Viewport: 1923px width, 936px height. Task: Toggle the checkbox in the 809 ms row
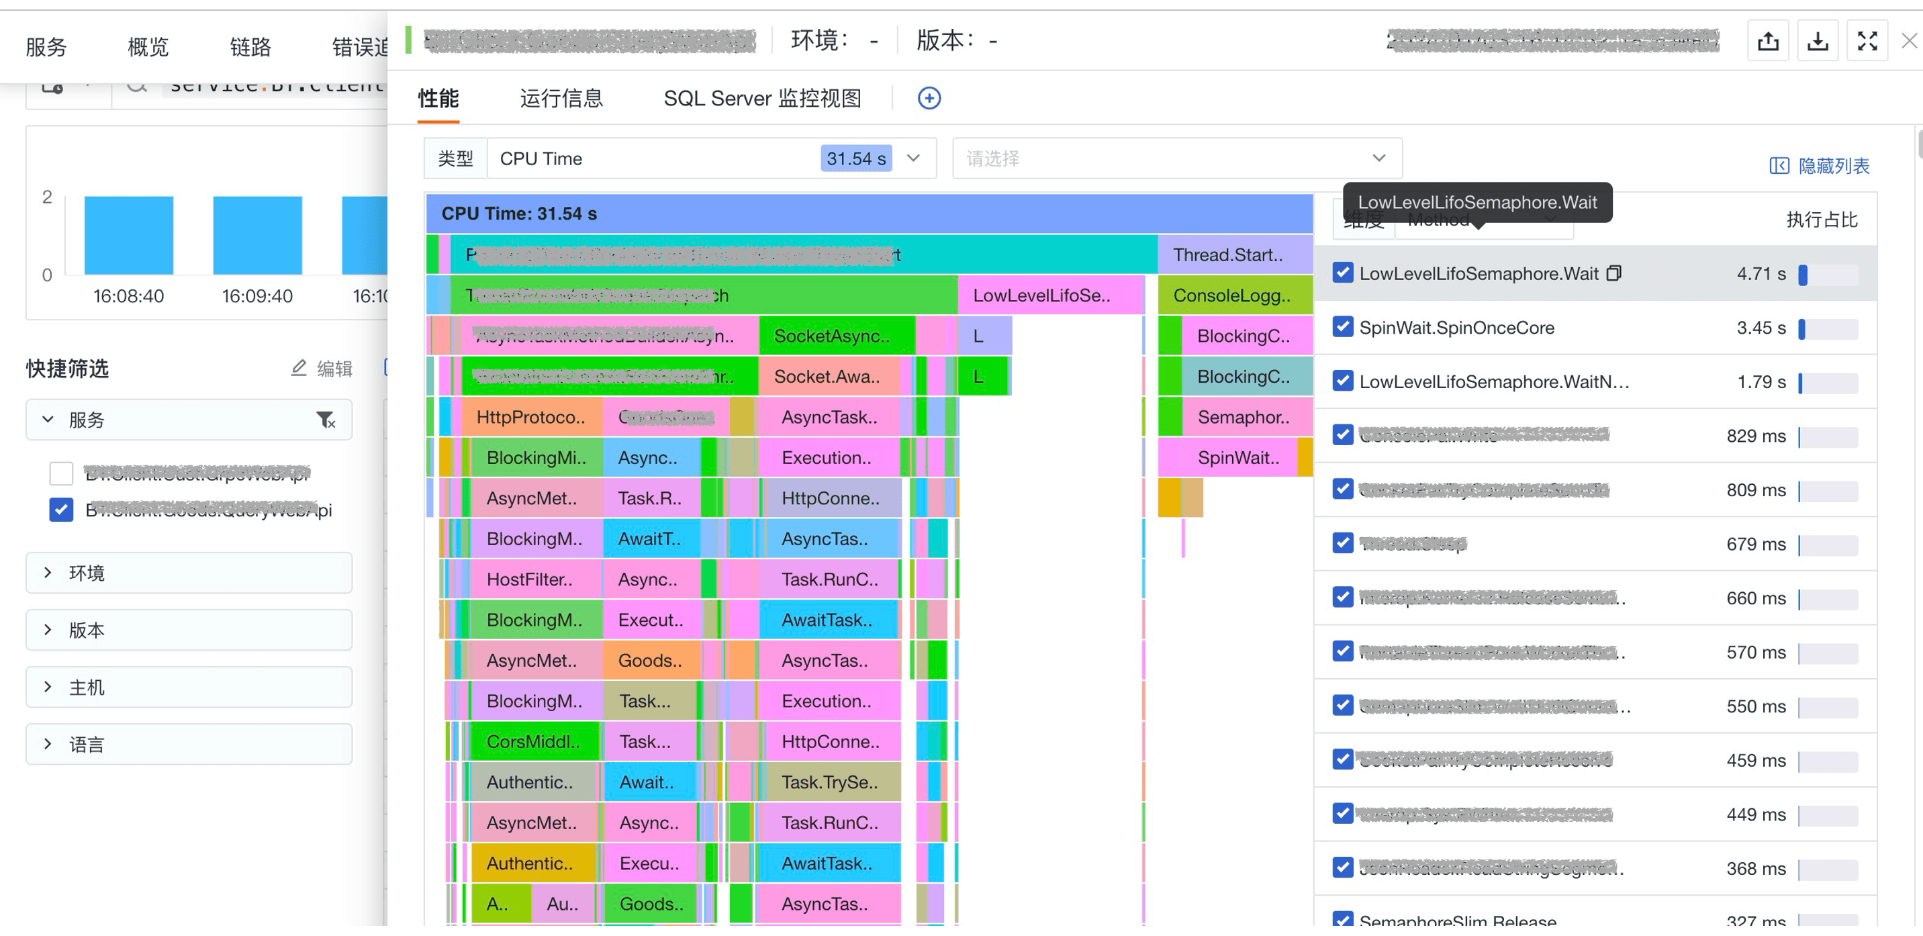tap(1342, 489)
